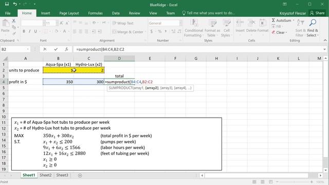Select the Sheet3 tab
This screenshot has width=329, height=185.
point(62,175)
